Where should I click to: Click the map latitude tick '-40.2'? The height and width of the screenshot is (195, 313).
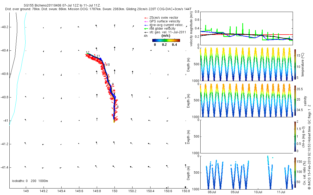(x=4, y=27)
